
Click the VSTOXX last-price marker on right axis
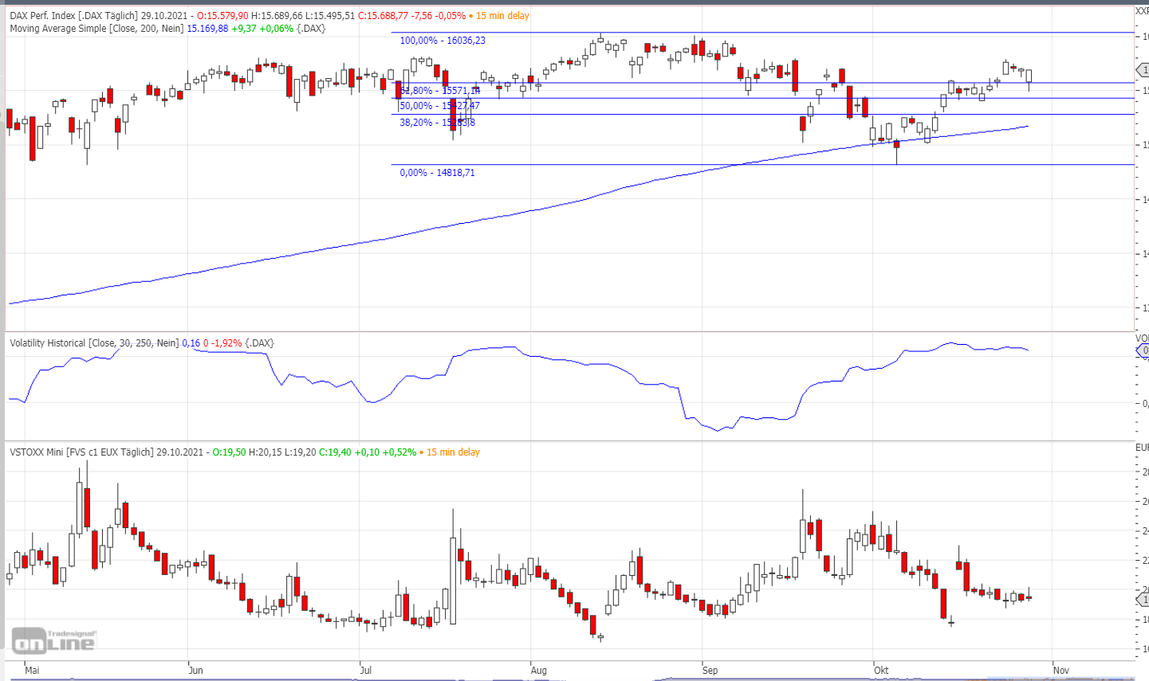pos(1143,599)
